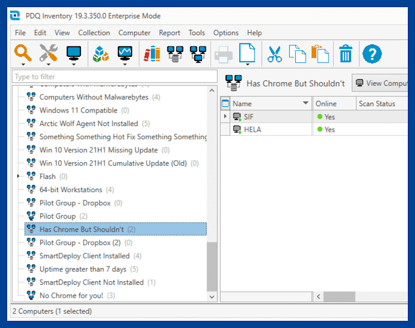Viewport: 415px width, 328px height.
Task: Sort by the Scan Status column header
Action: click(x=382, y=104)
